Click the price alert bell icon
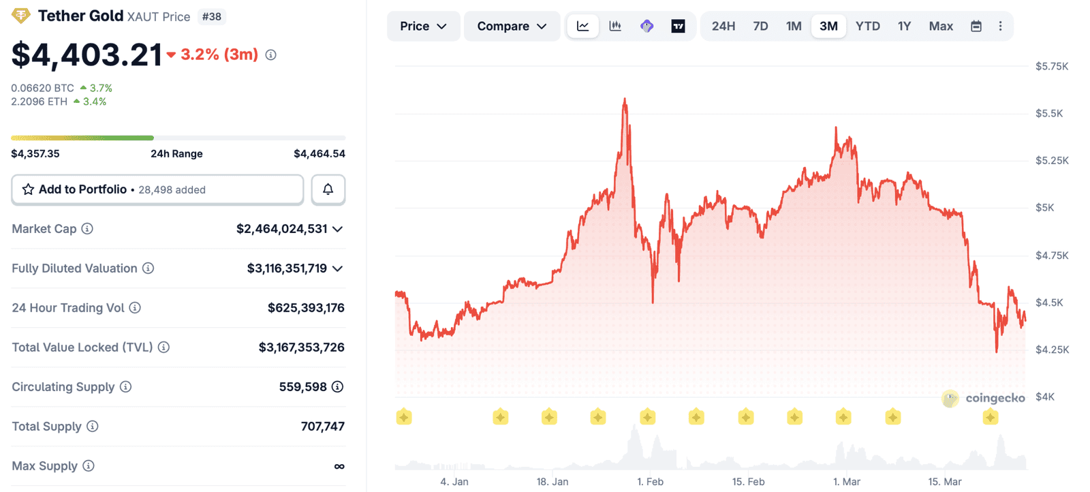Image resolution: width=1090 pixels, height=492 pixels. point(328,189)
